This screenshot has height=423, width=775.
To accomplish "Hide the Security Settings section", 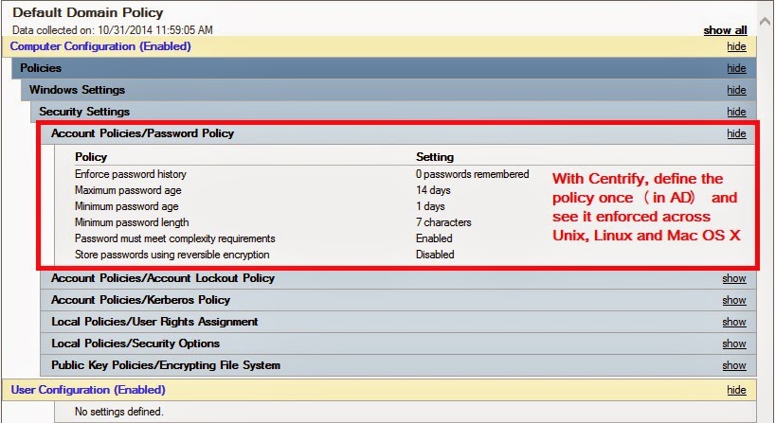I will (736, 112).
